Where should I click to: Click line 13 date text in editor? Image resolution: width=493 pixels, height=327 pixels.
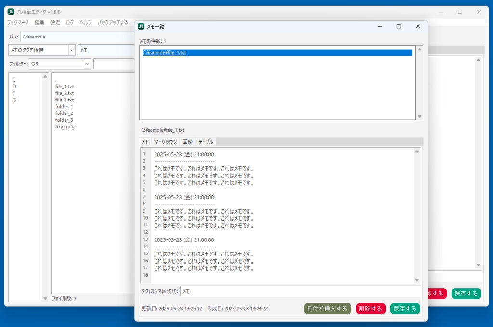184,239
